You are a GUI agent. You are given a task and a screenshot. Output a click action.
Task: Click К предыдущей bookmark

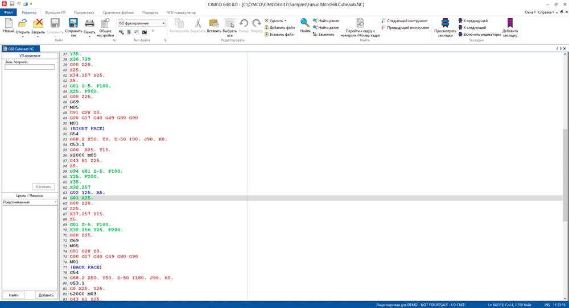click(473, 20)
